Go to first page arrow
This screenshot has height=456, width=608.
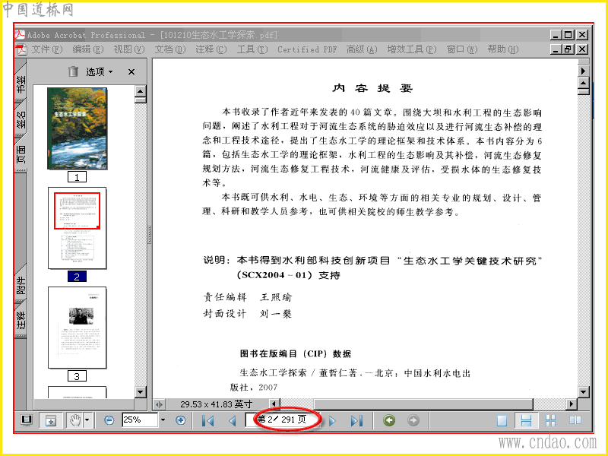207,420
